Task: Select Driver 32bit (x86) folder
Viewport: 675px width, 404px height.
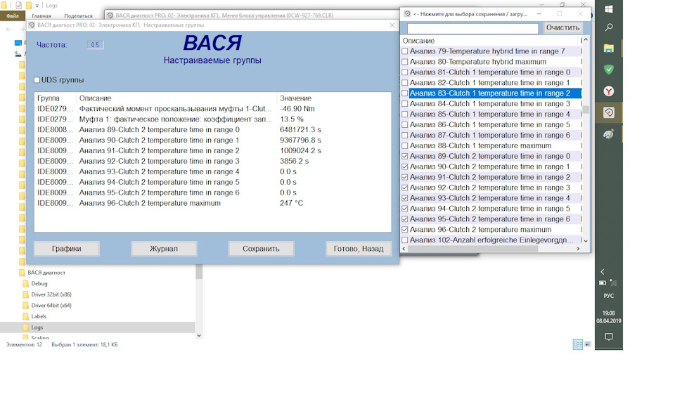Action: [51, 294]
